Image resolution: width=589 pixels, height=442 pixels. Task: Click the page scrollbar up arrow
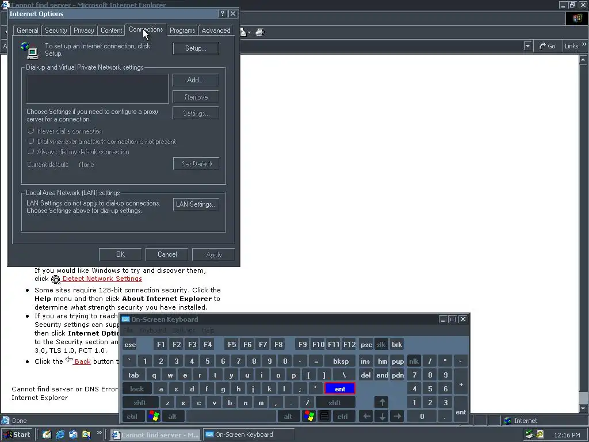point(583,59)
